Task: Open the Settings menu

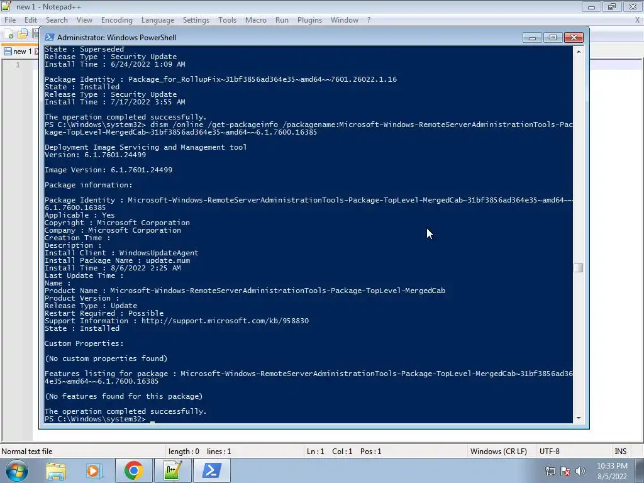Action: (x=196, y=19)
